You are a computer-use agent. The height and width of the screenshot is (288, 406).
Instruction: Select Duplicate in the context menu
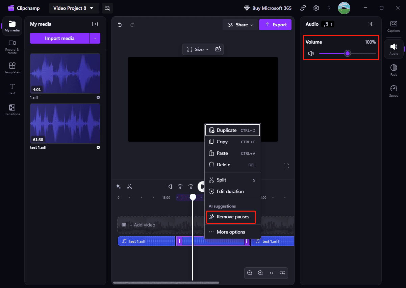coord(226,130)
